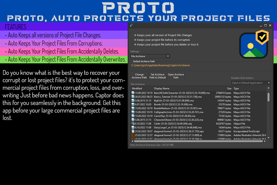This screenshot has width=277, height=185.
Task: Click the scroll down arrow of the file list
Action: coord(268,138)
